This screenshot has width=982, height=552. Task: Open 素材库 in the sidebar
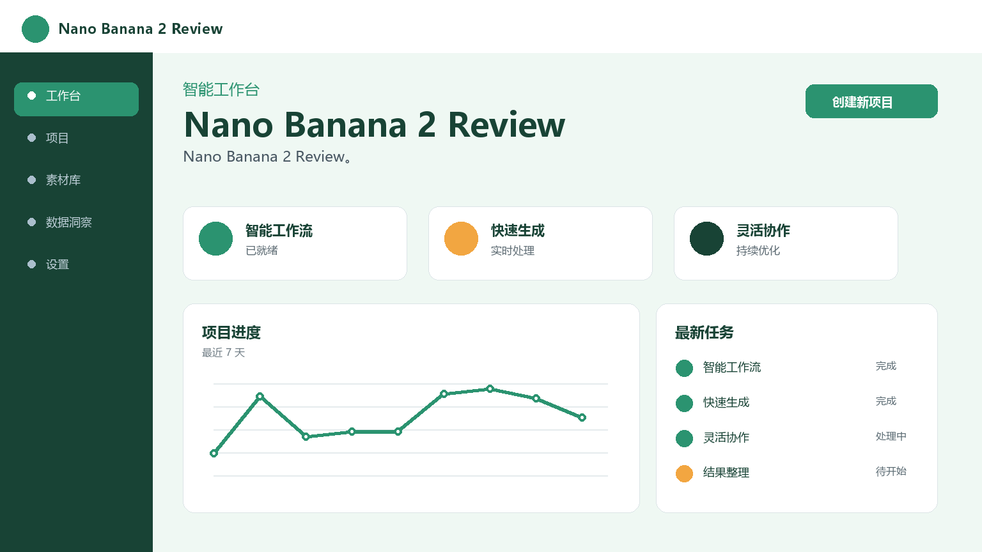pyautogui.click(x=76, y=180)
